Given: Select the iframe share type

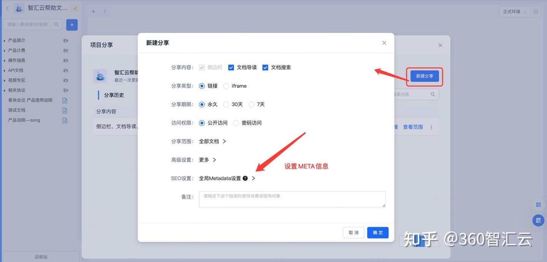Looking at the screenshot, I should coord(226,86).
